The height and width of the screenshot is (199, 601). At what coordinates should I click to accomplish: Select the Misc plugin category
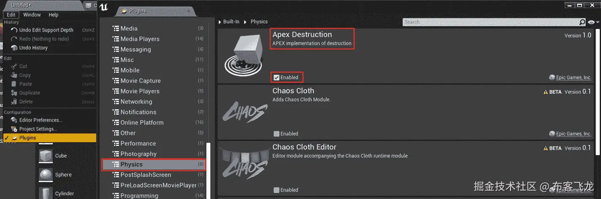[154, 60]
